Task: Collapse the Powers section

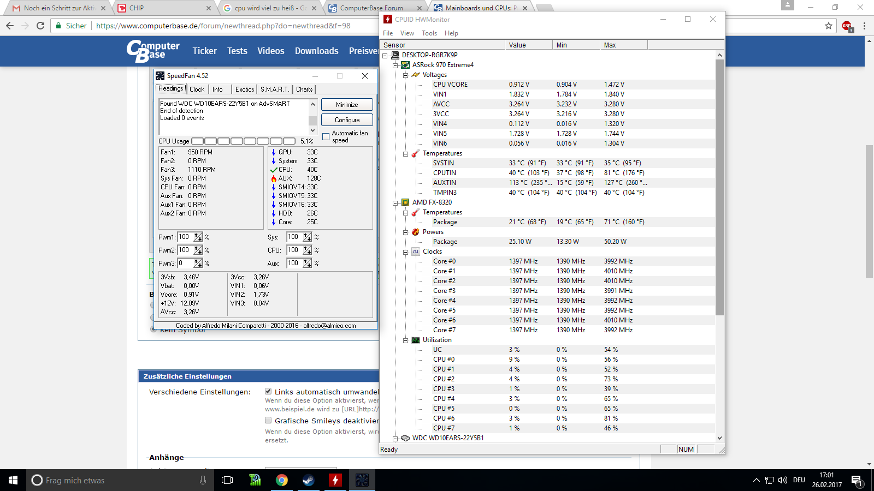Action: [406, 232]
